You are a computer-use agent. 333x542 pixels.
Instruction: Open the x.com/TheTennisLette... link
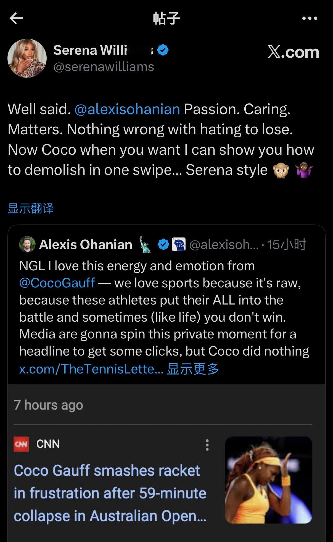(x=91, y=369)
